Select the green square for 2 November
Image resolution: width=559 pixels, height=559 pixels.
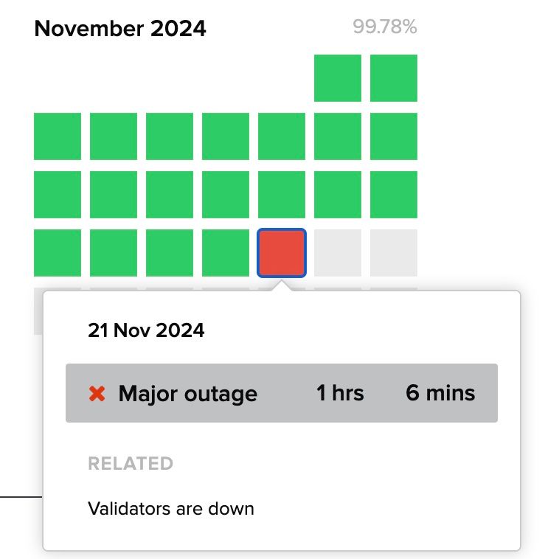click(393, 78)
